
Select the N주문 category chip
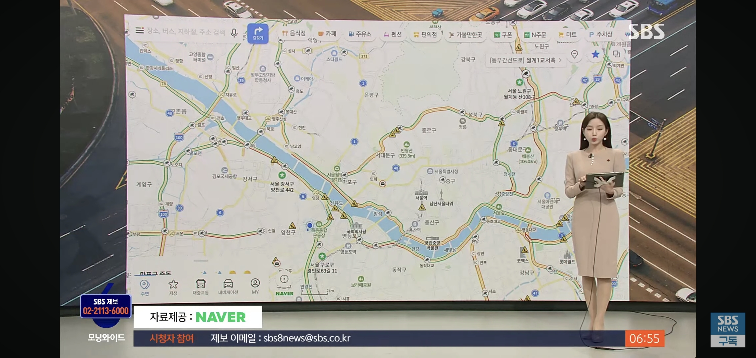535,34
